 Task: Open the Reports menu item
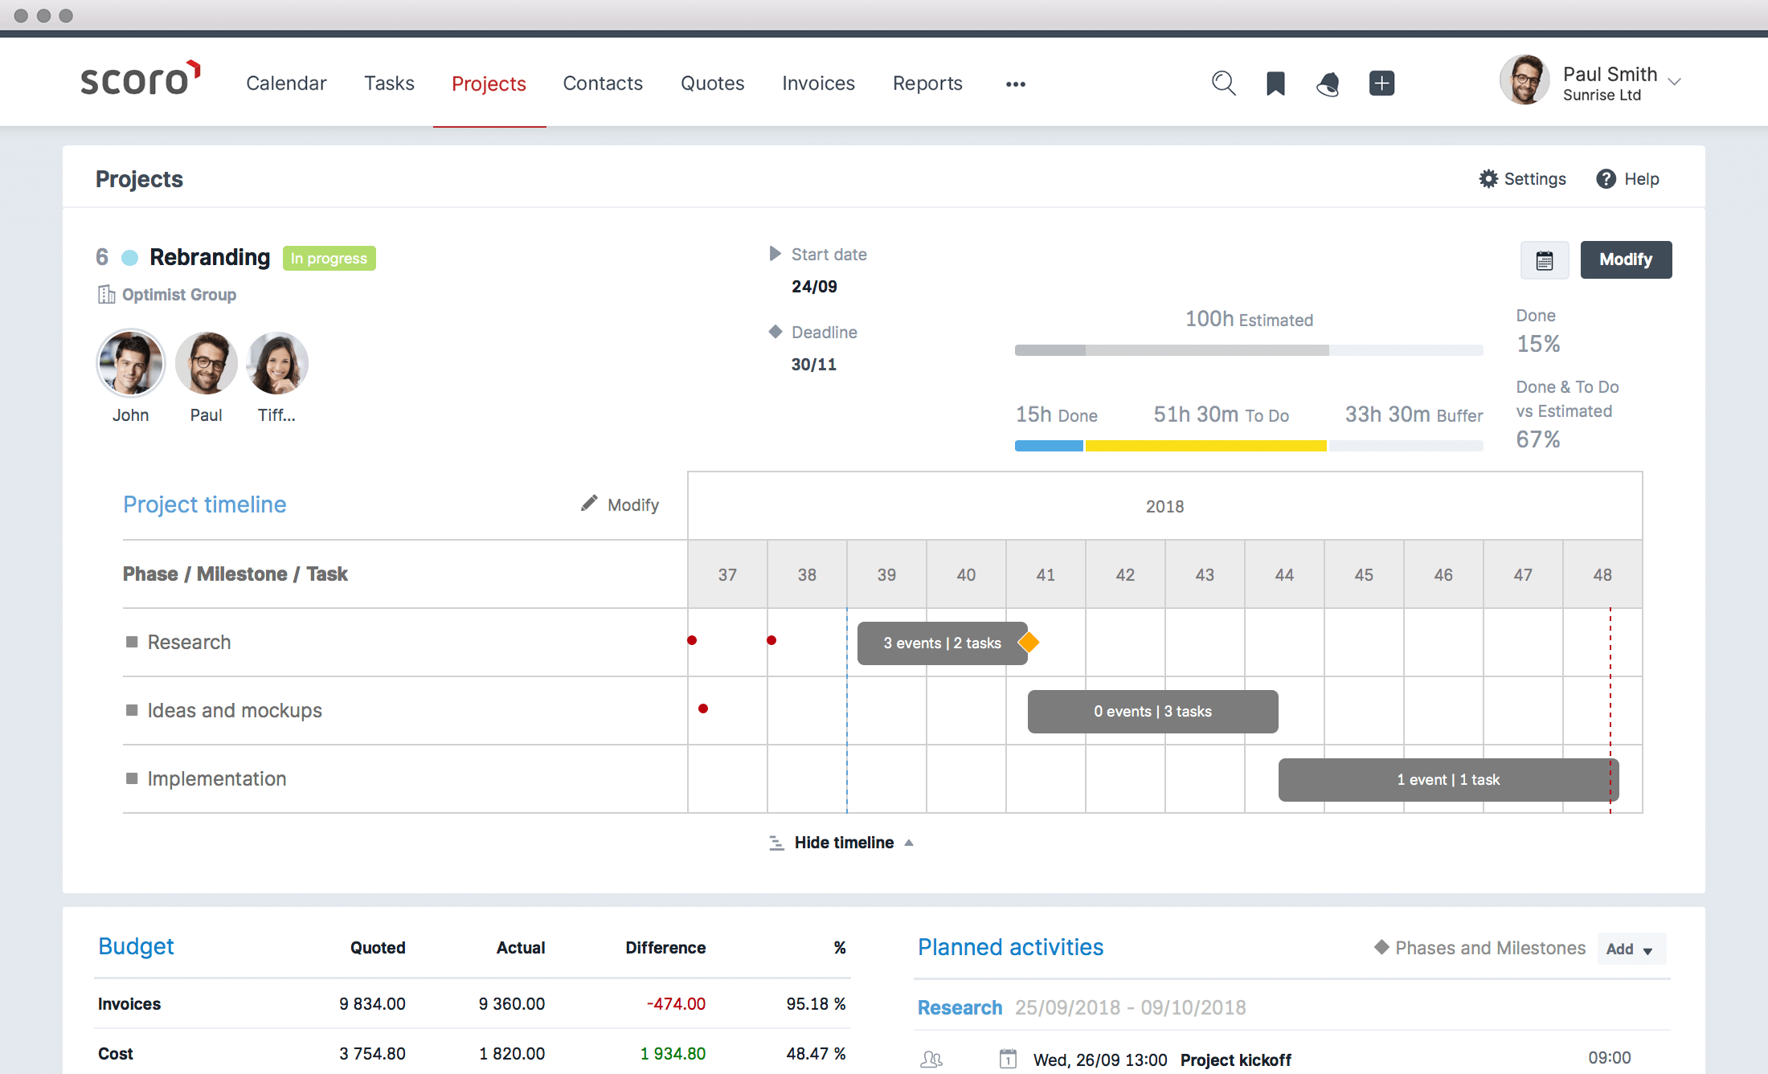[927, 84]
